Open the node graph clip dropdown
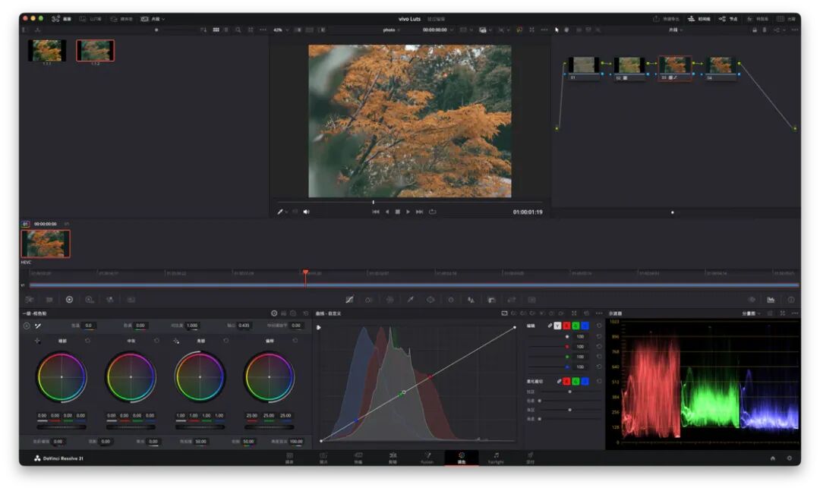The width and height of the screenshot is (820, 491). [x=675, y=30]
